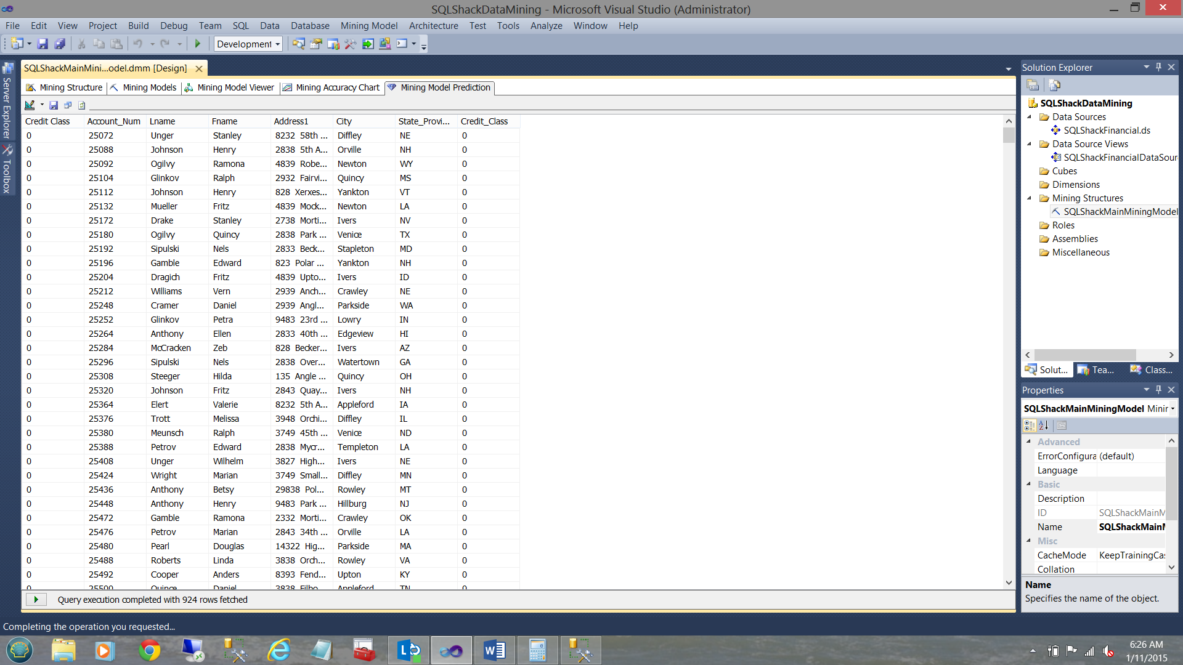Image resolution: width=1183 pixels, height=665 pixels.
Task: Pin the Solution Explorer panel
Action: [1158, 67]
